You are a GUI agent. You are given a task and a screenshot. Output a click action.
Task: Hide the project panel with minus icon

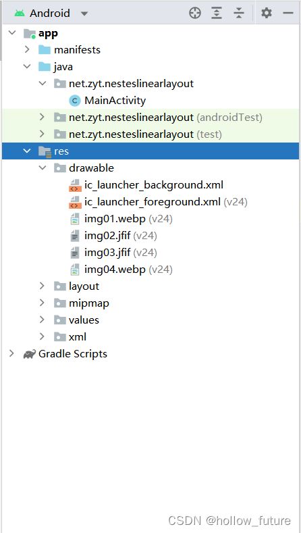(x=288, y=14)
